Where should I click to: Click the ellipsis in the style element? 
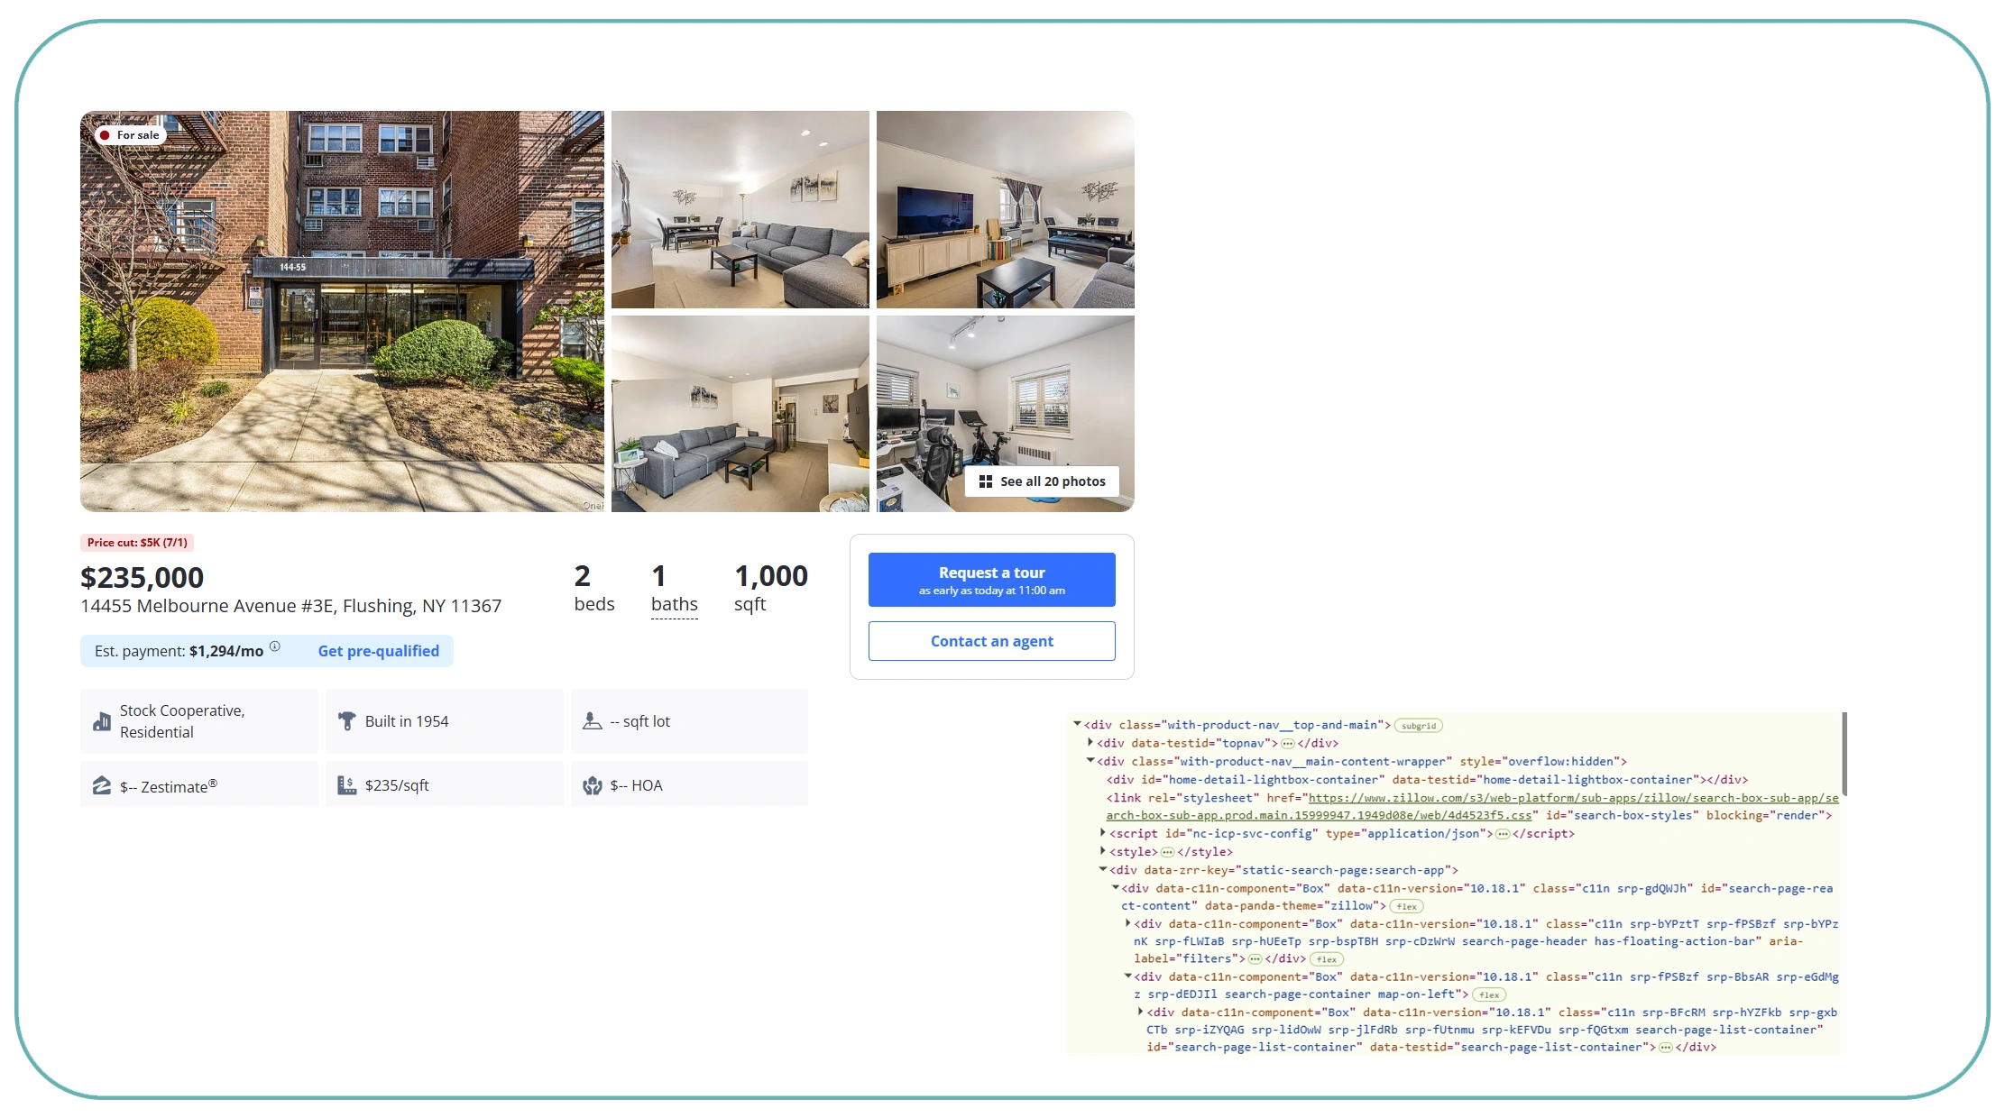(x=1167, y=852)
